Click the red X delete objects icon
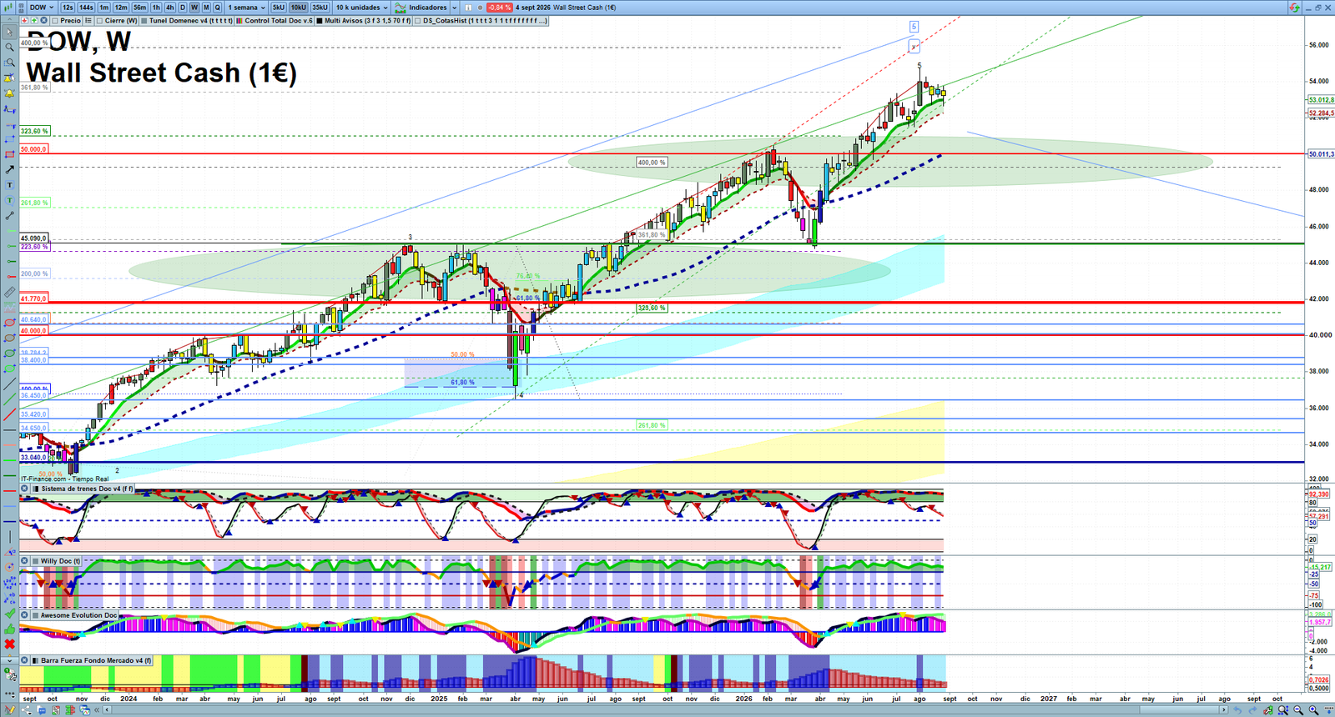The width and height of the screenshot is (1335, 717). (x=9, y=644)
